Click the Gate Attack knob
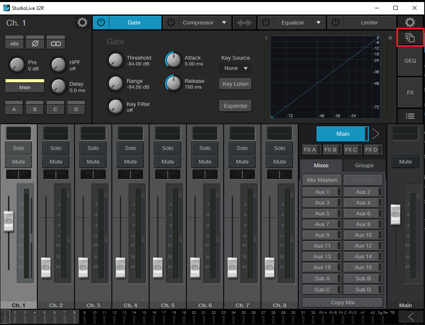Image resolution: width=425 pixels, height=325 pixels. pos(174,60)
